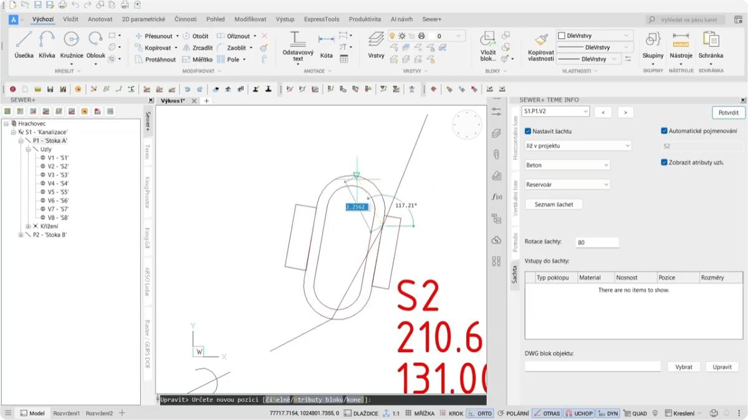Open the Beton material dropdown
Image resolution: width=748 pixels, height=420 pixels.
click(x=567, y=166)
